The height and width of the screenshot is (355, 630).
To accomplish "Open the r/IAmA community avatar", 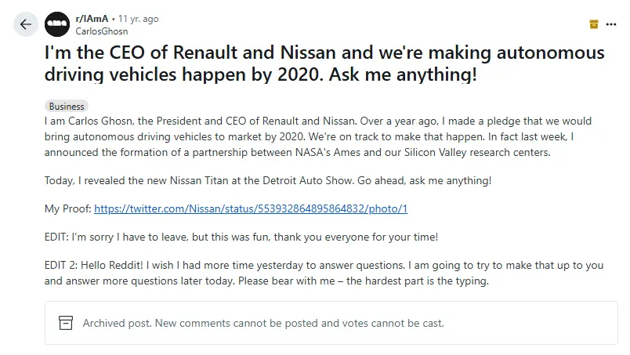I will pyautogui.click(x=57, y=24).
